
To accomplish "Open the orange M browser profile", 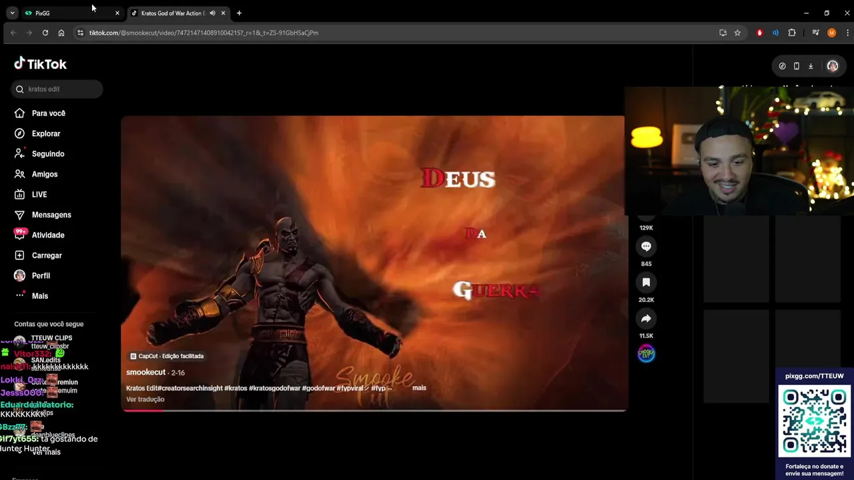I will pyautogui.click(x=831, y=33).
